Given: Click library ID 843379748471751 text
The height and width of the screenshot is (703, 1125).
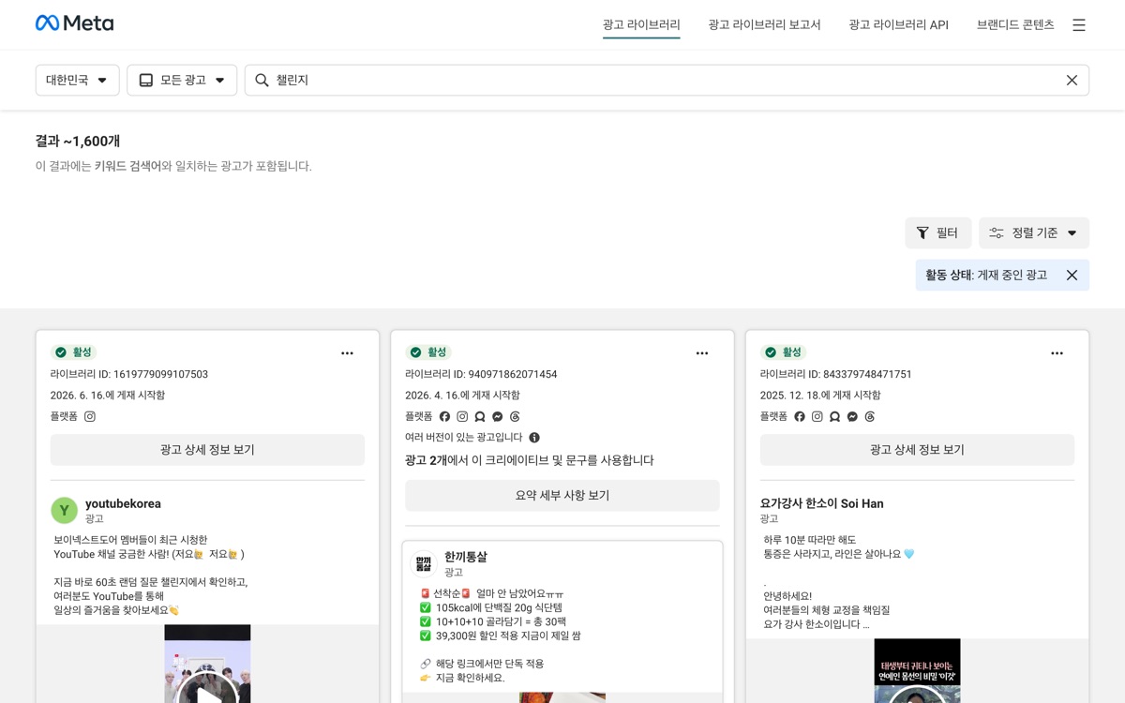Looking at the screenshot, I should [836, 374].
